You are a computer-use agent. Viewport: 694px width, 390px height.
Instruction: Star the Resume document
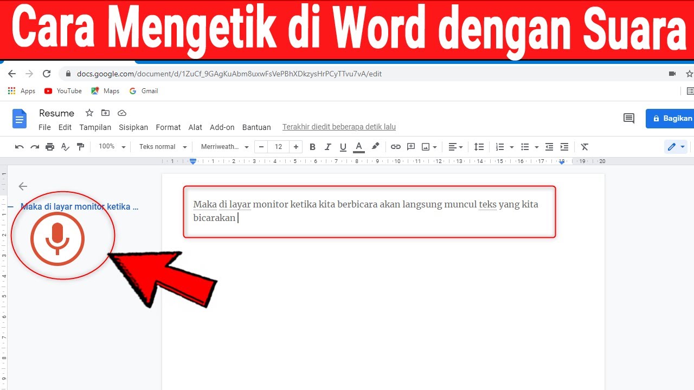(x=89, y=113)
